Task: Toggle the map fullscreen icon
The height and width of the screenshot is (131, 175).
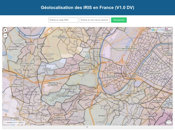Action: click(169, 122)
